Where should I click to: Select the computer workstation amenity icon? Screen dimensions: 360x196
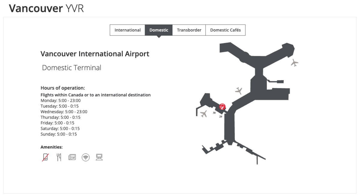pyautogui.click(x=99, y=157)
